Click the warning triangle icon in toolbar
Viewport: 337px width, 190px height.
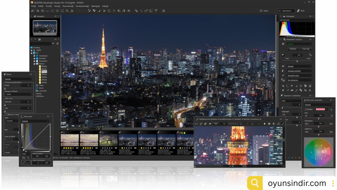pyautogui.click(x=71, y=11)
